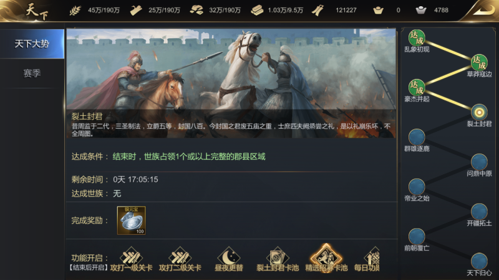Click the gold ingot currency icon
499x280 pixels.
[378, 10]
